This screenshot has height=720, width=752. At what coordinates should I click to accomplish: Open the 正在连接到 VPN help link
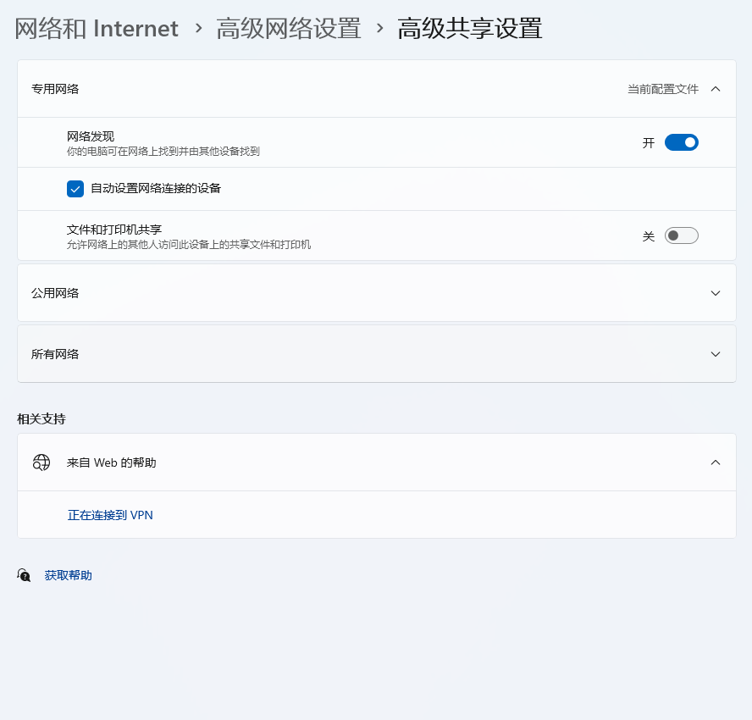110,515
